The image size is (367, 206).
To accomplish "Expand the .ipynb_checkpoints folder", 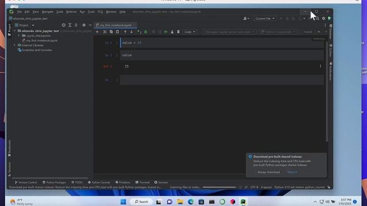I will tap(19, 35).
